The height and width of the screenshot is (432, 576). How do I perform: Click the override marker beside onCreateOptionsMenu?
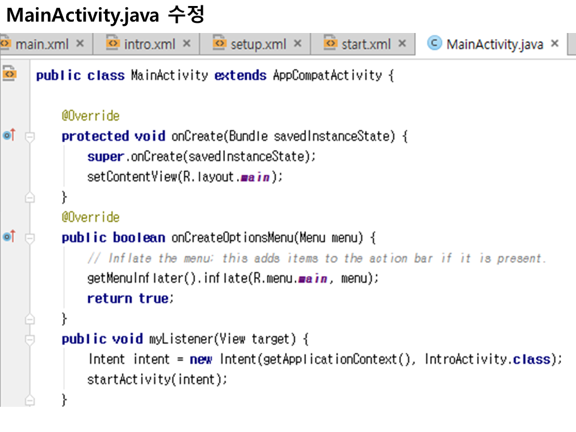[8, 237]
